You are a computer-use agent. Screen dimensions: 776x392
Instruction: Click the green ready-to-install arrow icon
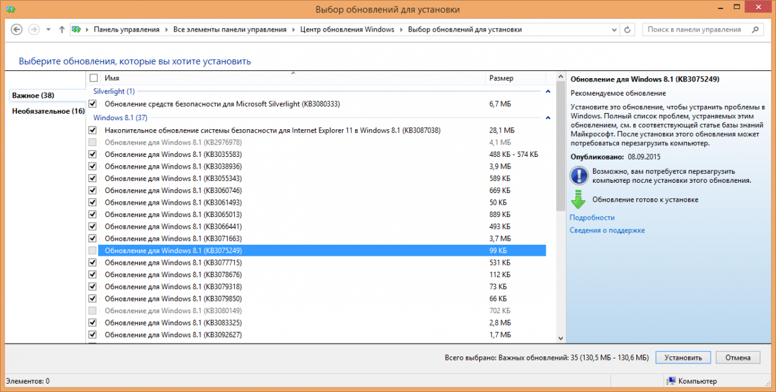pyautogui.click(x=578, y=200)
